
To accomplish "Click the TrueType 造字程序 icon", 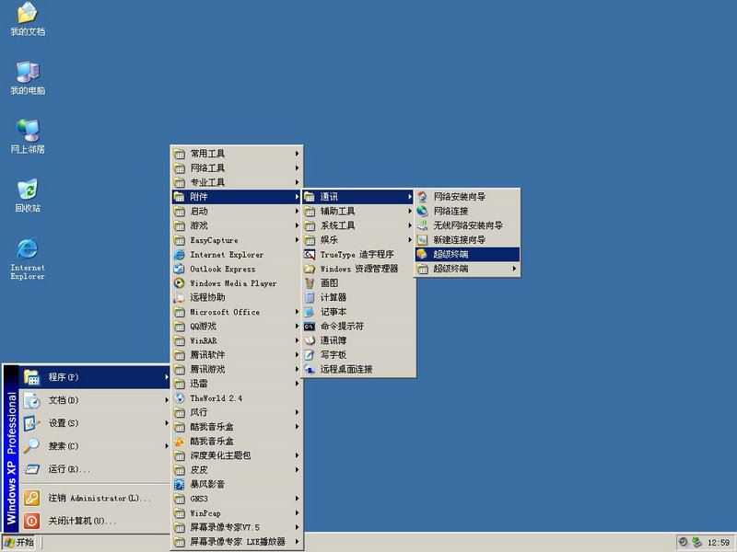I will click(310, 255).
